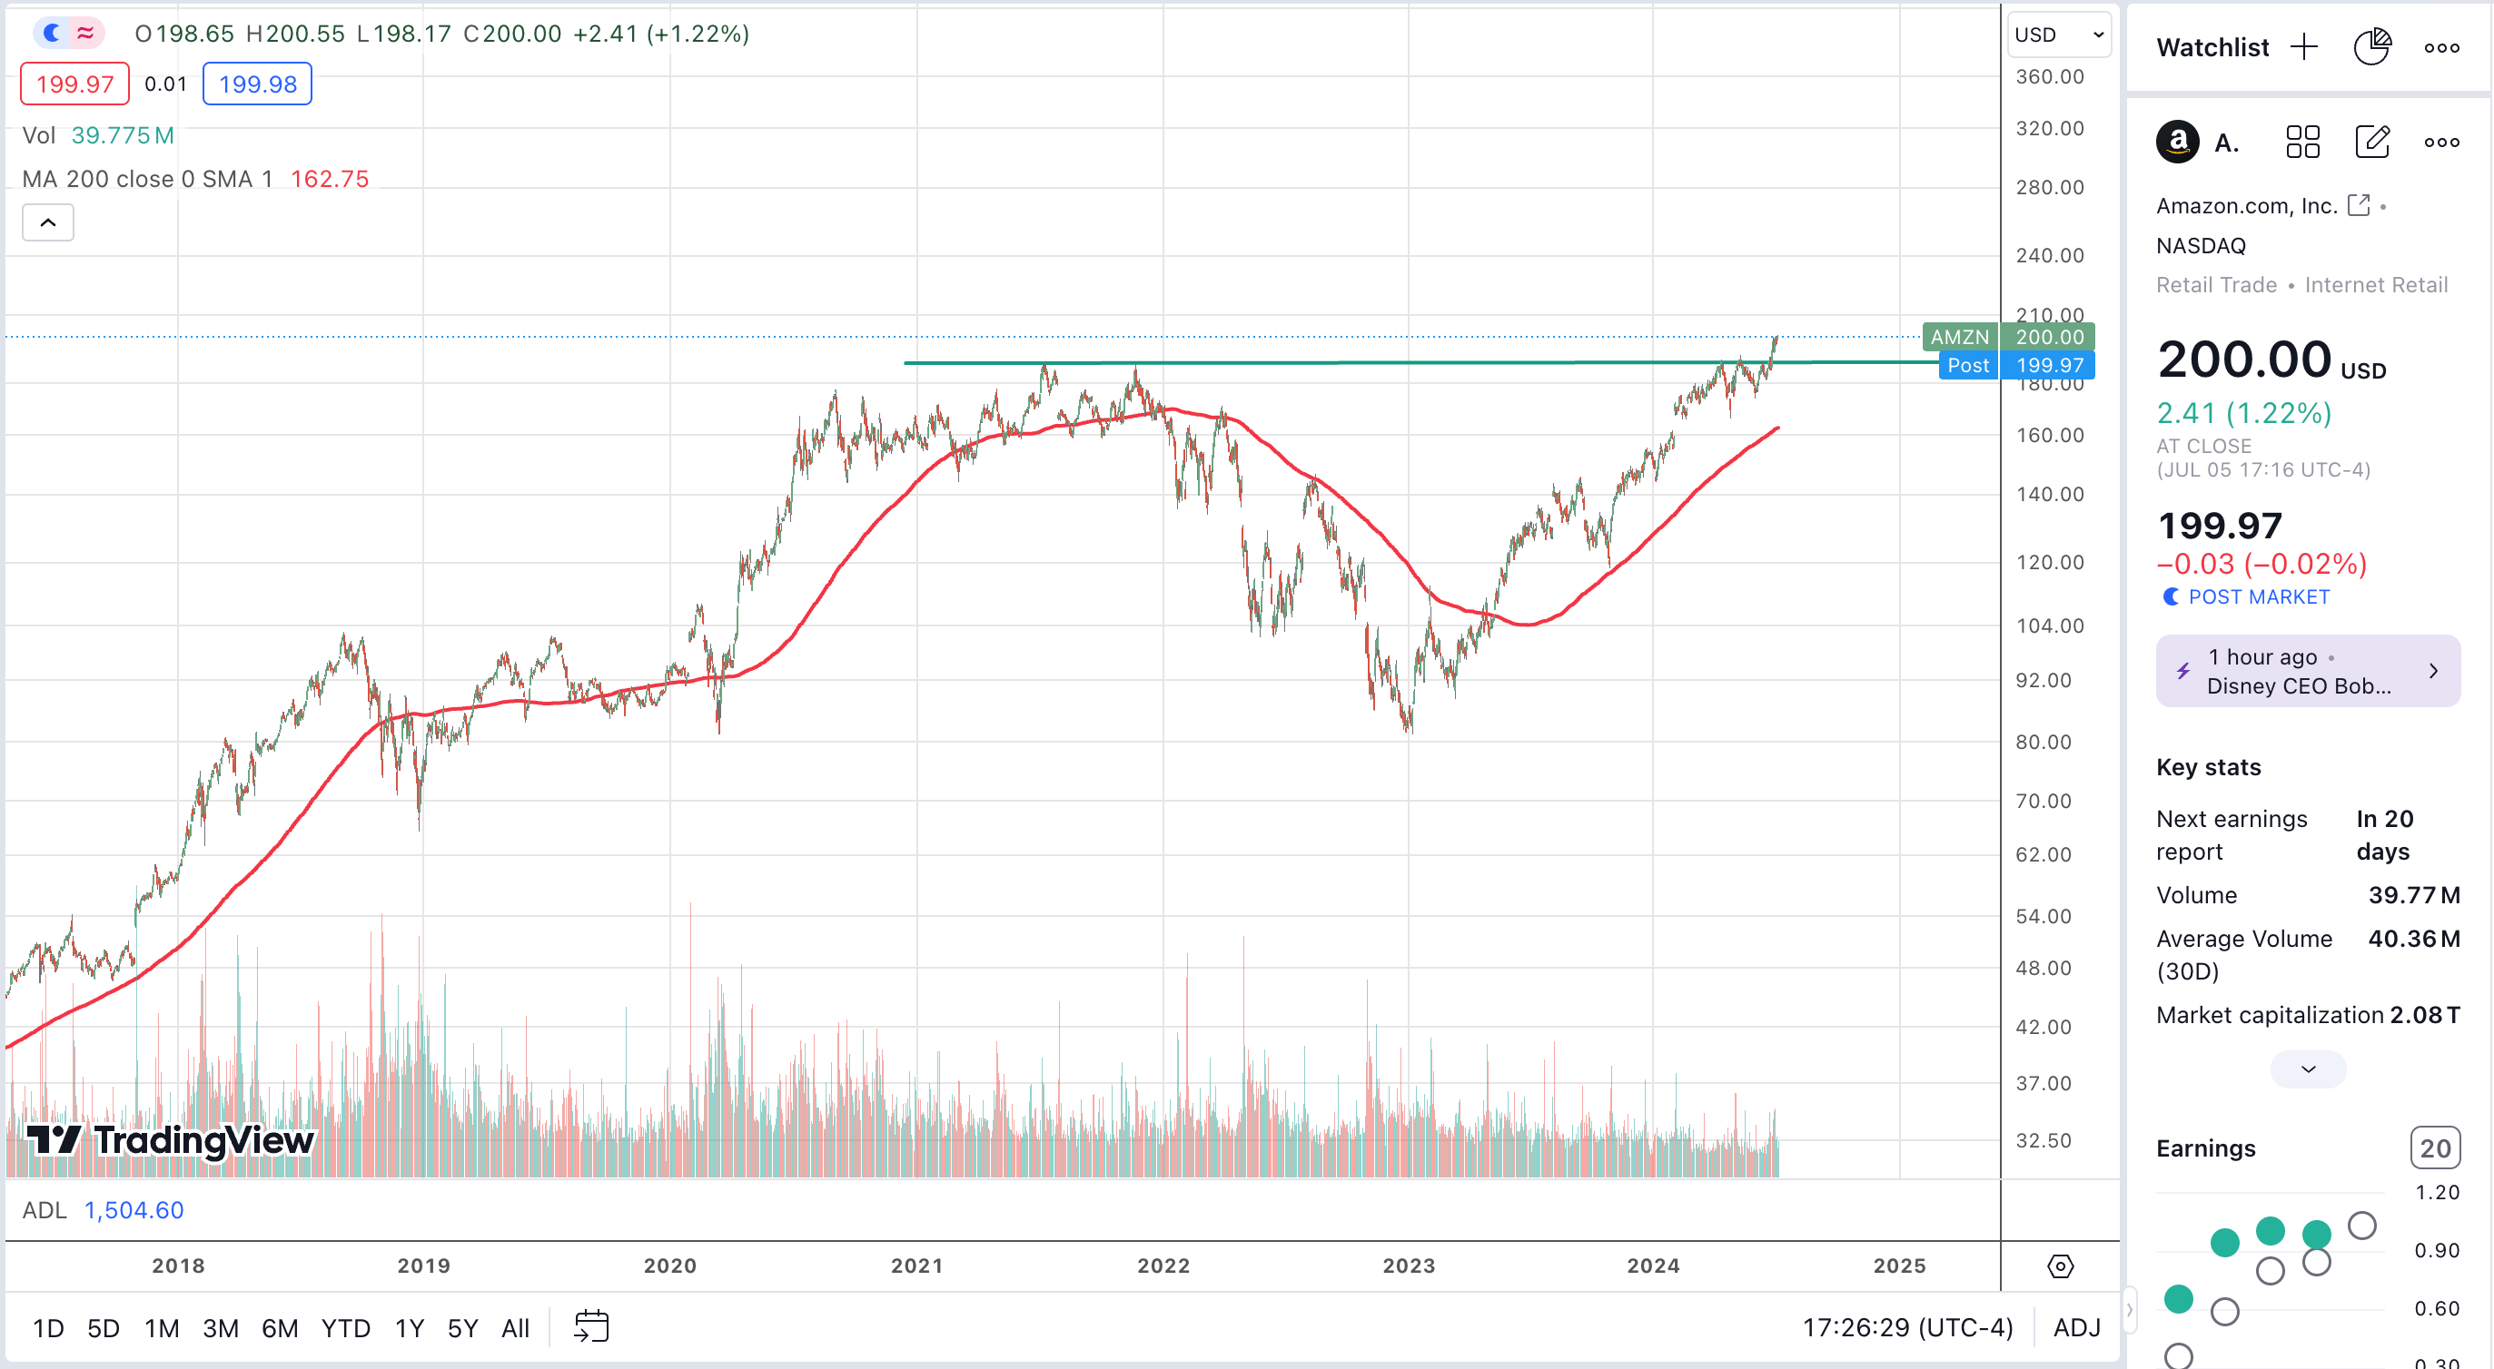Click the Earnings 20 days badge
The height and width of the screenshot is (1369, 2494).
(2434, 1148)
